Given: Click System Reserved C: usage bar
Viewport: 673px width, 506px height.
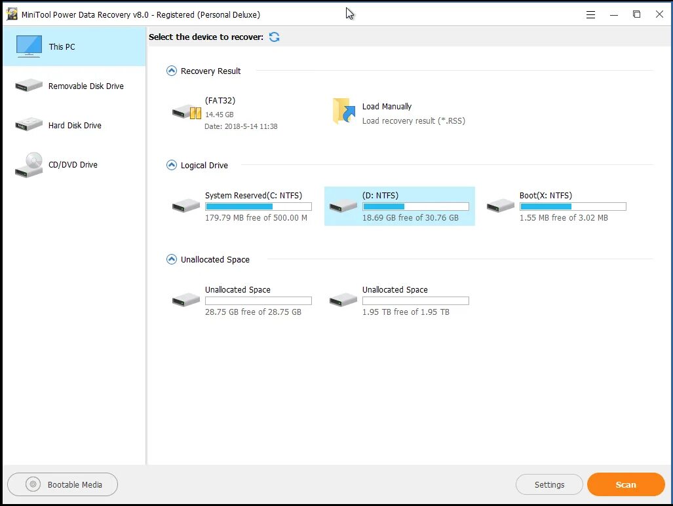Looking at the screenshot, I should tap(258, 207).
